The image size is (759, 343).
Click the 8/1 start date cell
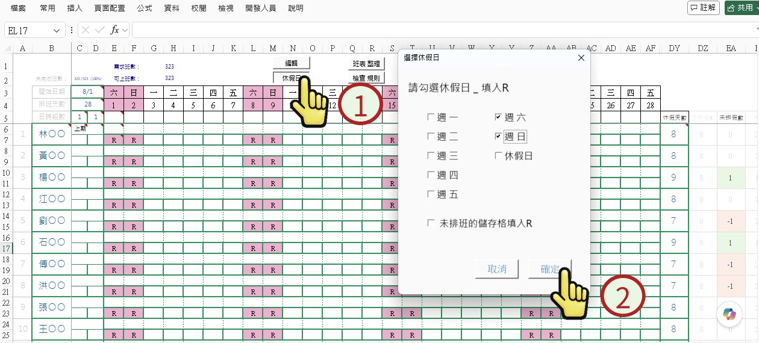[87, 92]
